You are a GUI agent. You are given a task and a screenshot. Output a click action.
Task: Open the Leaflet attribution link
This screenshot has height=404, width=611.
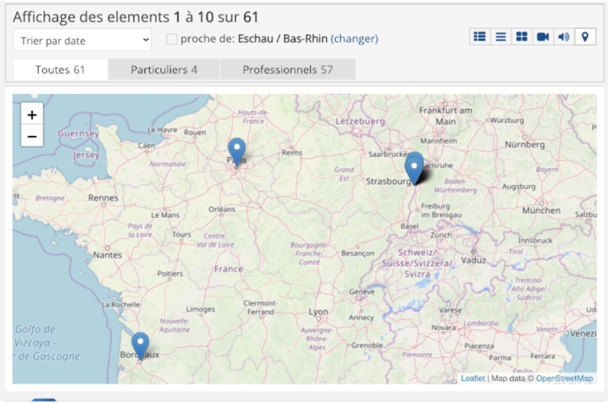(x=473, y=378)
